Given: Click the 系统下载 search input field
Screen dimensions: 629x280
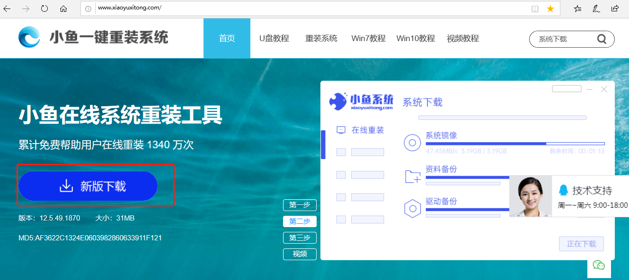Looking at the screenshot, I should click(563, 39).
